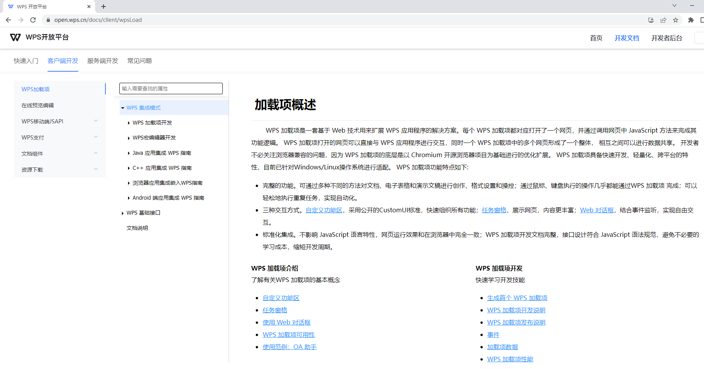
Task: Open the 加载项数据 link
Action: pyautogui.click(x=503, y=347)
